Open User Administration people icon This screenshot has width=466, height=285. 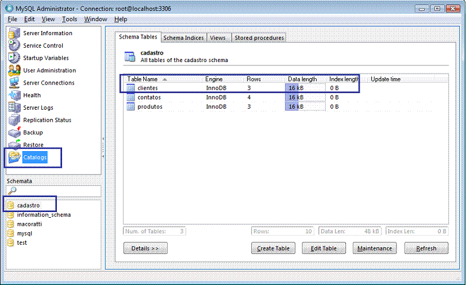pos(14,70)
